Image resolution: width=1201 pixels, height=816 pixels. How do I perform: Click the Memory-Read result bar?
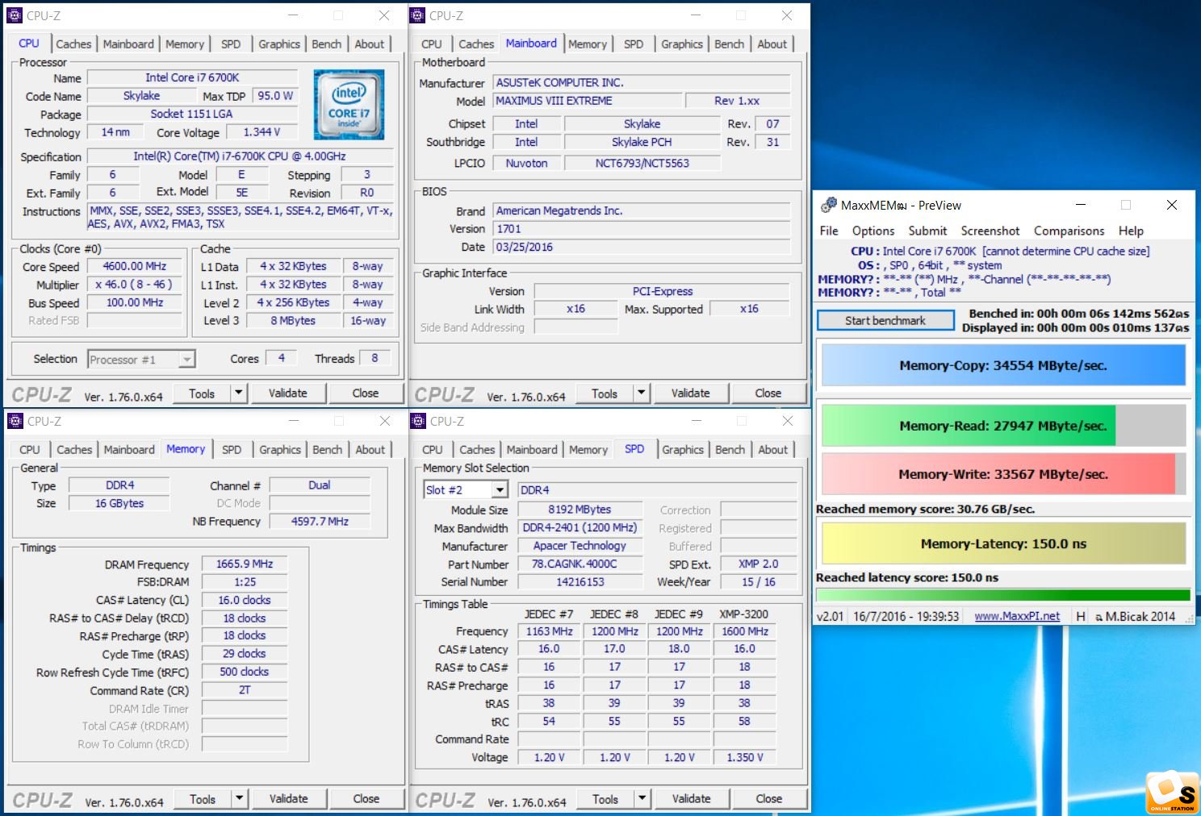click(1003, 426)
